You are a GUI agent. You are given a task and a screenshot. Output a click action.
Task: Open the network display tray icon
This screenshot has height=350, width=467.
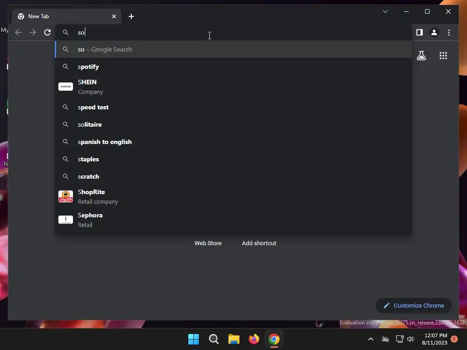[x=400, y=339]
